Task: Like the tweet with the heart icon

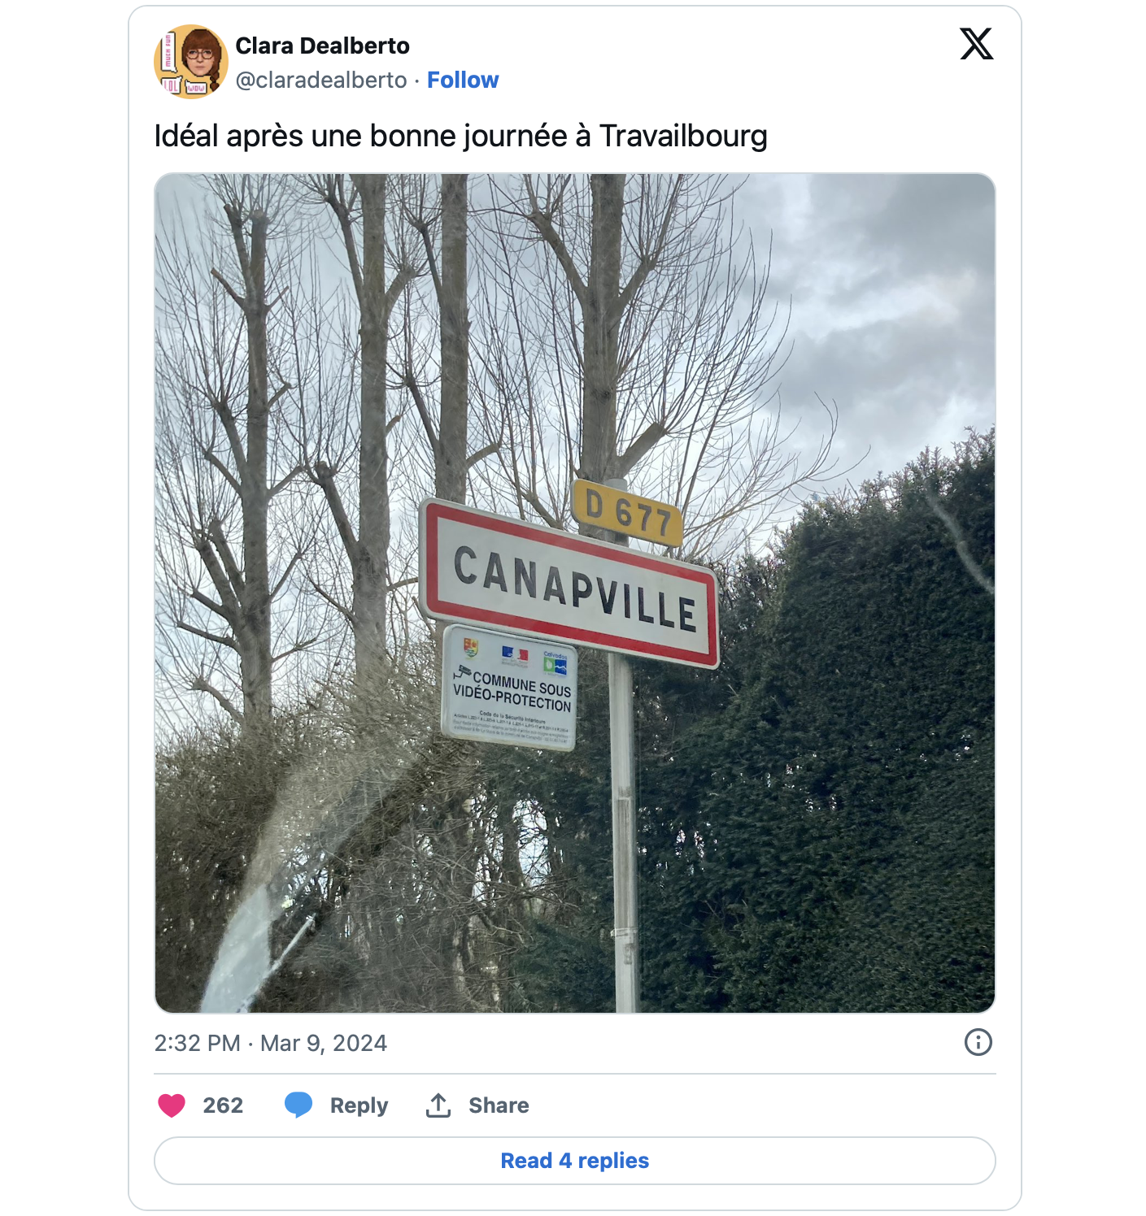Action: point(172,1105)
